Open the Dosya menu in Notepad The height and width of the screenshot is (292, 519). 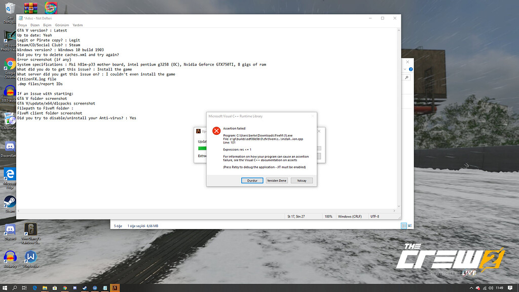[22, 25]
